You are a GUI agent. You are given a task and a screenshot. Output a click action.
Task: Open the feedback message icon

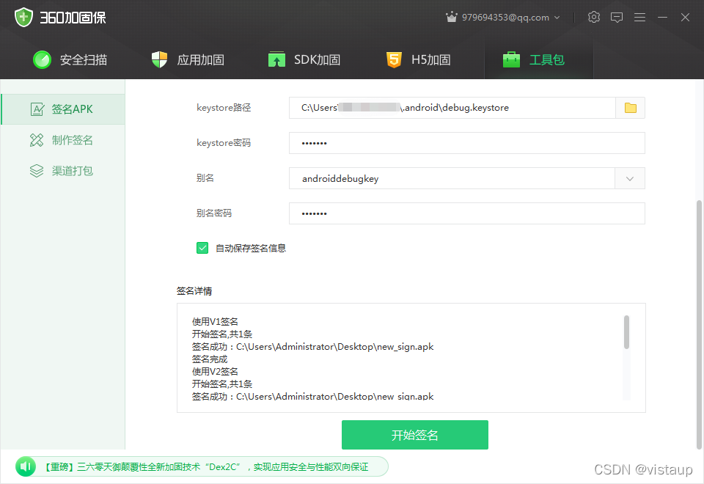point(617,17)
